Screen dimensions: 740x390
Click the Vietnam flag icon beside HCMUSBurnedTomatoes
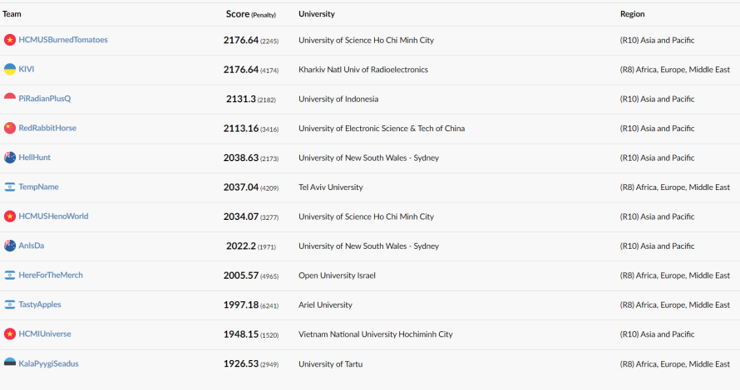click(x=10, y=40)
